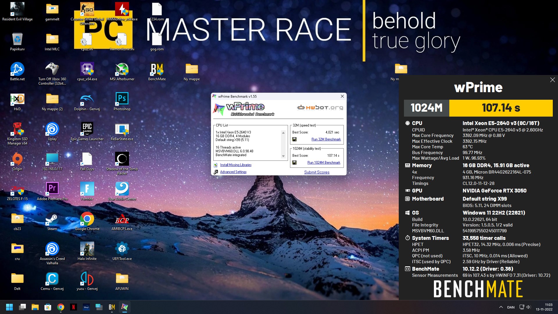Open Cemu - Genvej emulator shortcut
The height and width of the screenshot is (314, 558).
52,281
